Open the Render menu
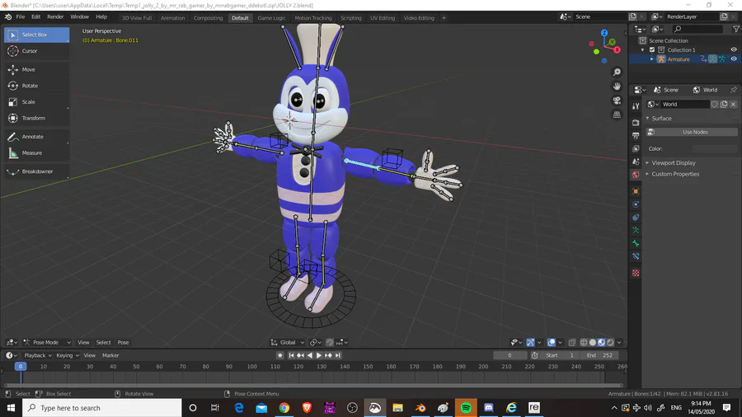 [55, 16]
